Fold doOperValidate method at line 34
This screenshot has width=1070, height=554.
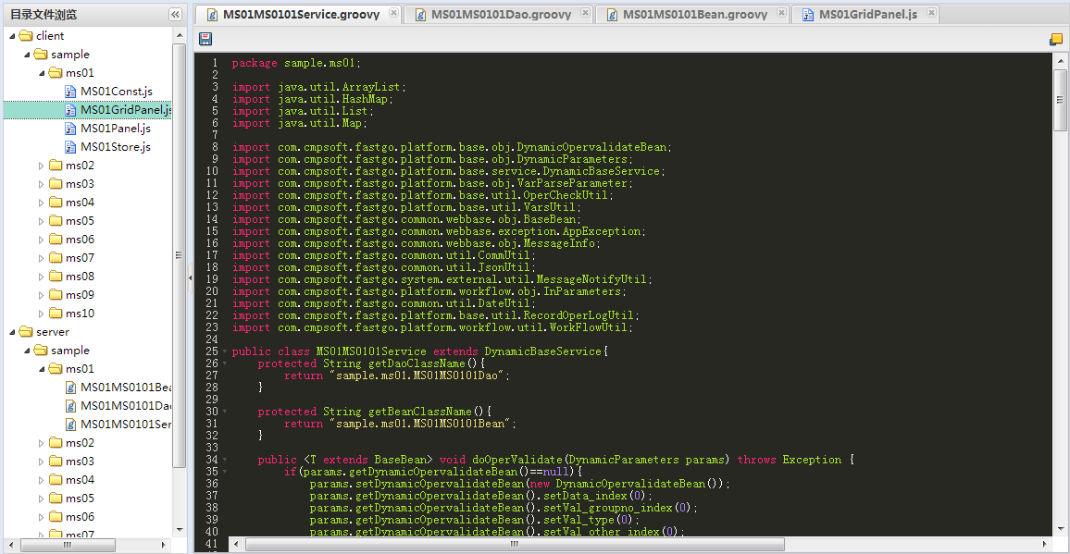pyautogui.click(x=225, y=460)
